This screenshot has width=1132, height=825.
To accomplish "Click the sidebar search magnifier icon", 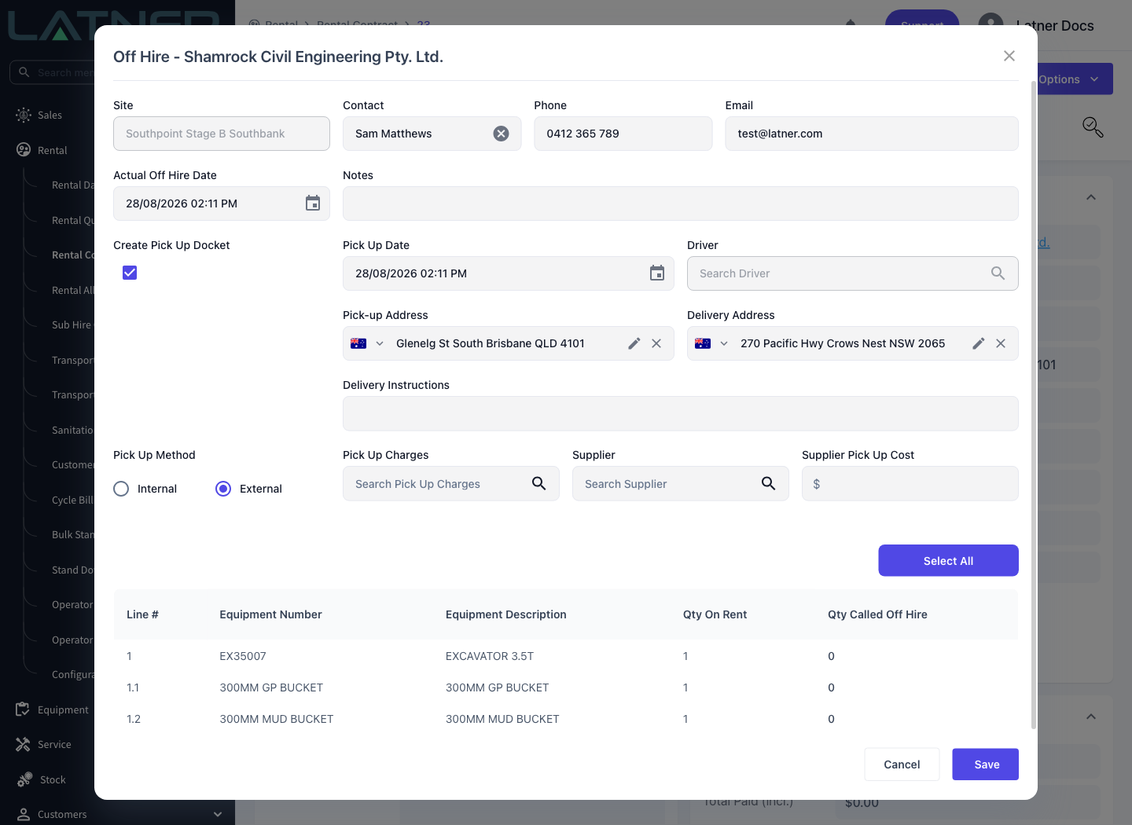I will (24, 72).
